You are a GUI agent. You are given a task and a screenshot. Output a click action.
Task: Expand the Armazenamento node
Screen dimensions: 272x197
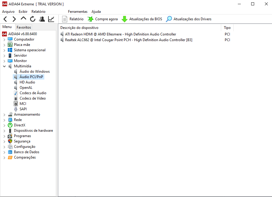pyautogui.click(x=4, y=114)
